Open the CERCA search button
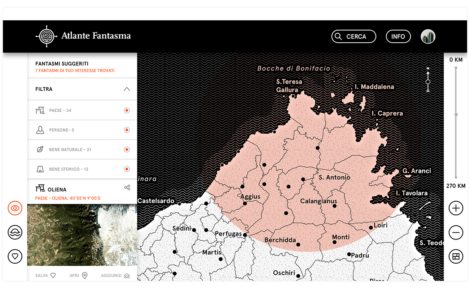This screenshot has width=470, height=290. (354, 36)
